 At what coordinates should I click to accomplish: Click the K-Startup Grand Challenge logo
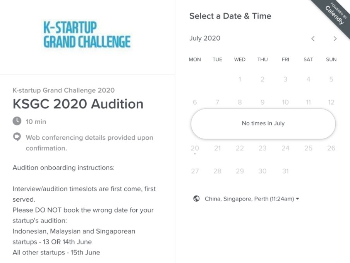(x=87, y=35)
